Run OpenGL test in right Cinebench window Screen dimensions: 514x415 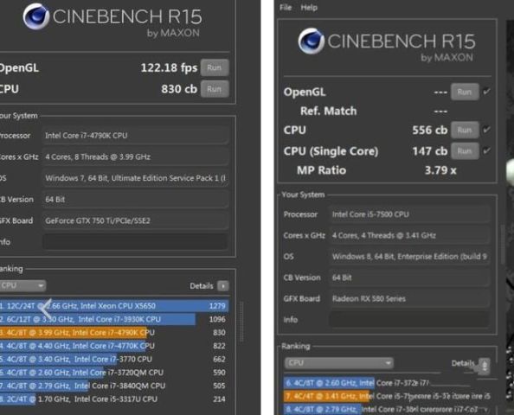pyautogui.click(x=465, y=92)
